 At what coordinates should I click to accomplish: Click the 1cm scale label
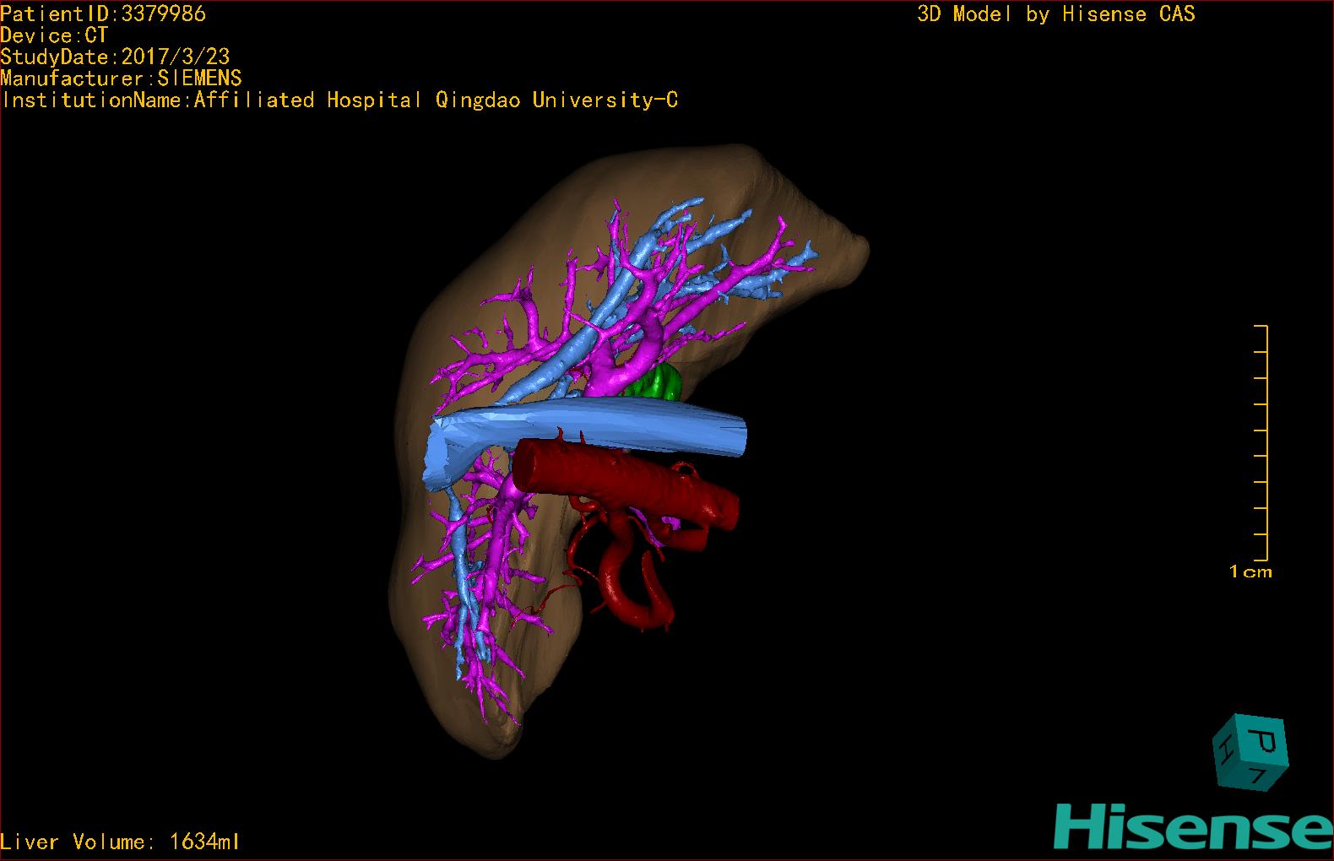[1250, 572]
